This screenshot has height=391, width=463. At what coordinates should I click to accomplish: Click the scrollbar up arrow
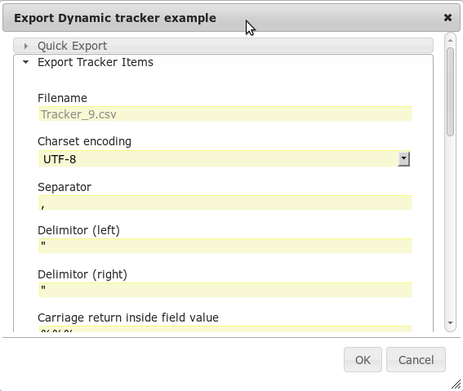click(x=450, y=41)
